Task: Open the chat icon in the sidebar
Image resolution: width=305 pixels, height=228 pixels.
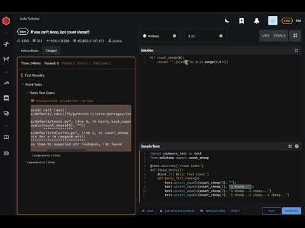Action: point(6,98)
